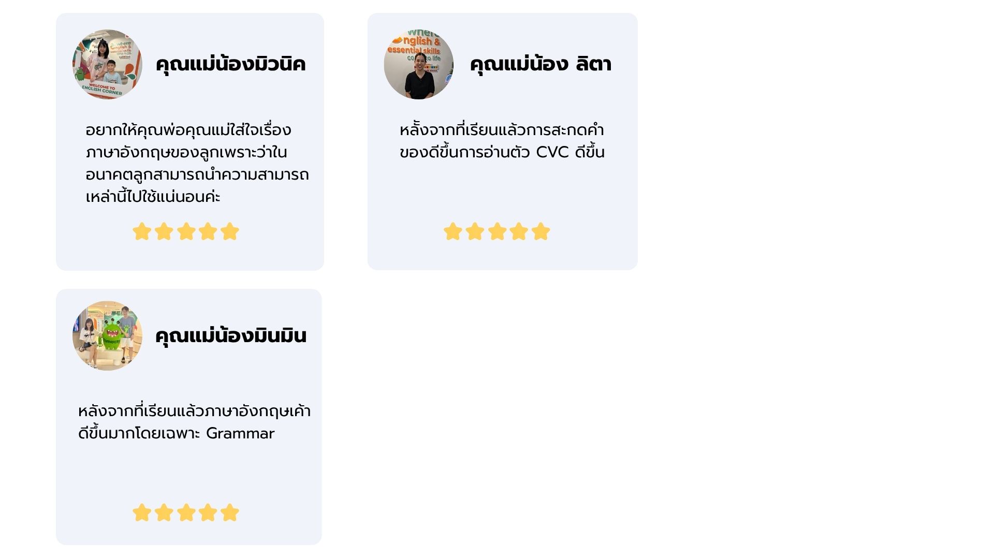Select the fifth star in คุณแม่น้องมินมิน's rating

coord(230,512)
